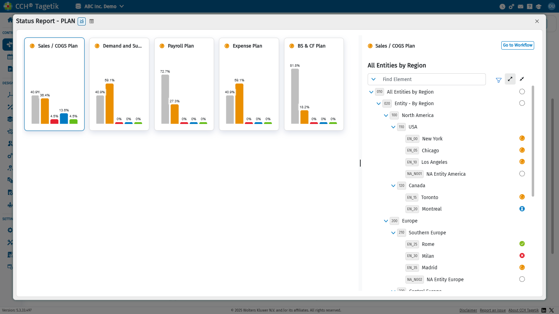Click the entity tree filter funnel icon
The image size is (559, 314).
[499, 80]
